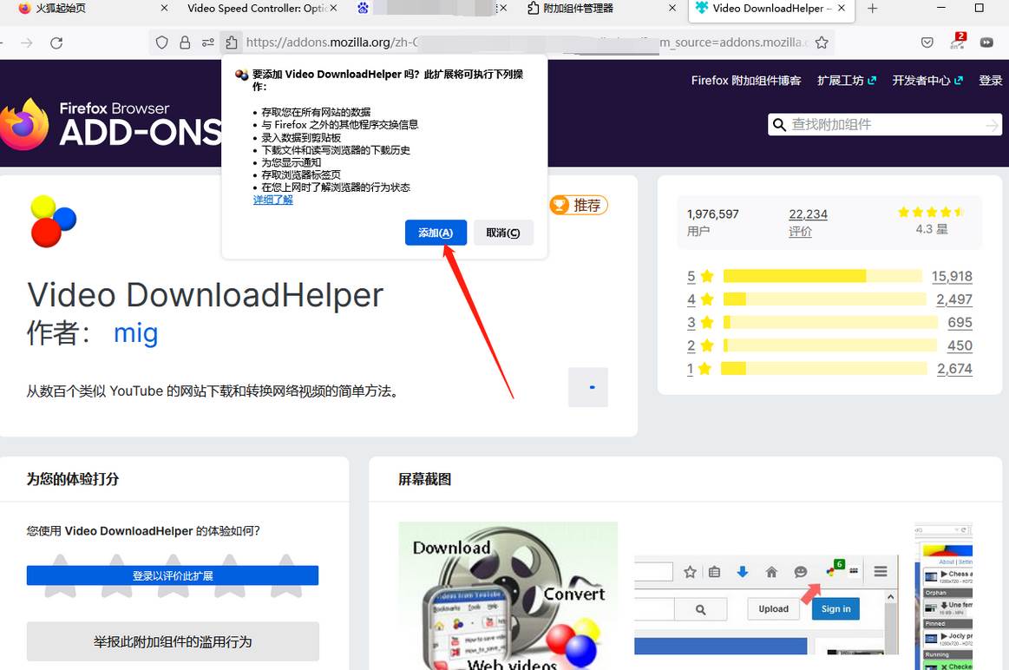Open 开发者中心 external link

pyautogui.click(x=927, y=81)
